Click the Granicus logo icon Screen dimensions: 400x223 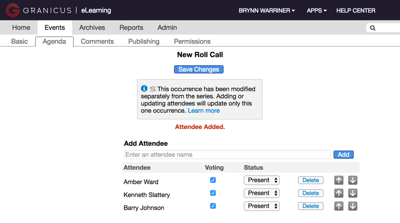click(x=13, y=10)
